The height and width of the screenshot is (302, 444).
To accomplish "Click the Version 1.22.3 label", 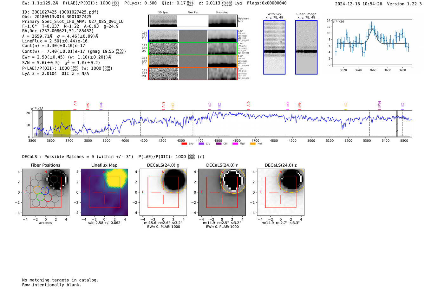I will [404, 4].
